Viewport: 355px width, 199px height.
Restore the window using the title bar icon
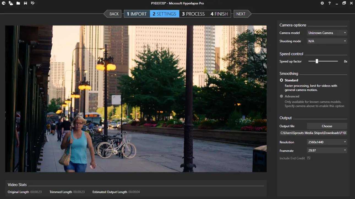coord(344,3)
